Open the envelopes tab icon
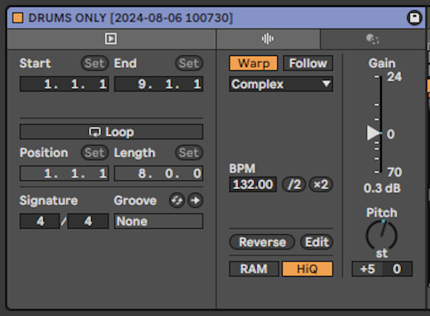The width and height of the screenshot is (430, 316). click(373, 39)
